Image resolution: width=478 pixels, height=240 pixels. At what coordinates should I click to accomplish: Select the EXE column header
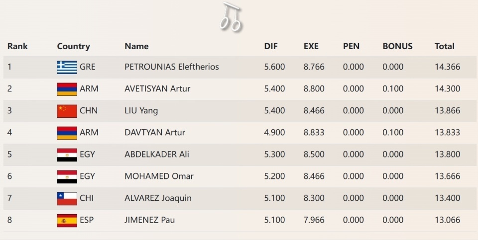pos(311,46)
